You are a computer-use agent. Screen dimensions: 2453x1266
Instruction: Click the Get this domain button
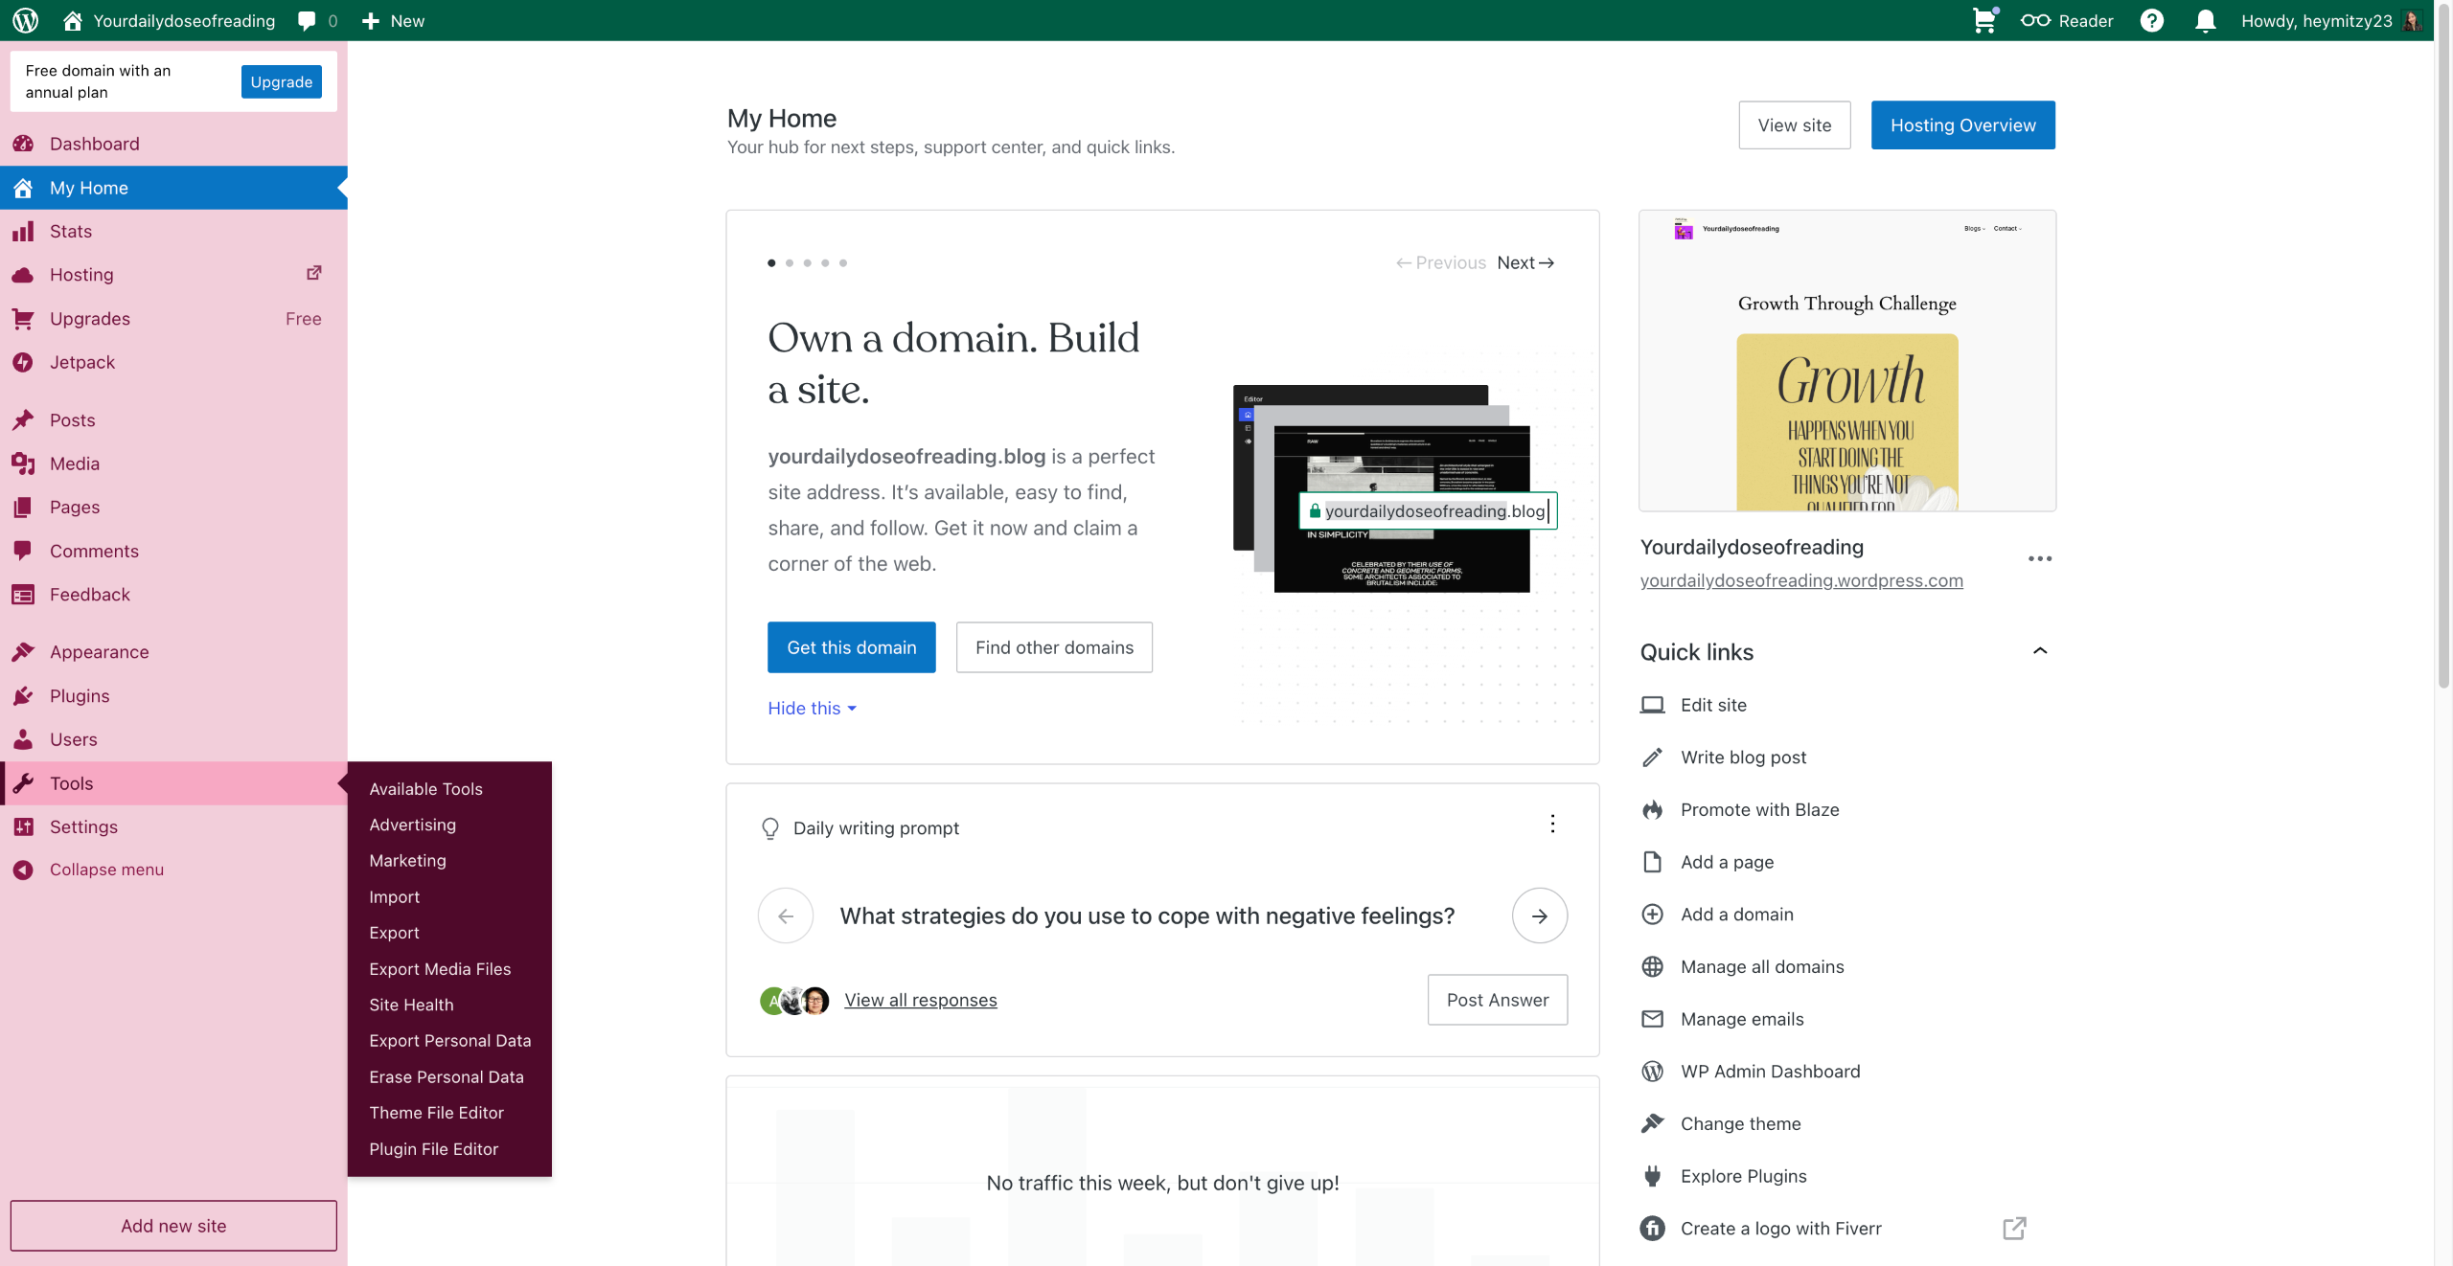pyautogui.click(x=851, y=647)
